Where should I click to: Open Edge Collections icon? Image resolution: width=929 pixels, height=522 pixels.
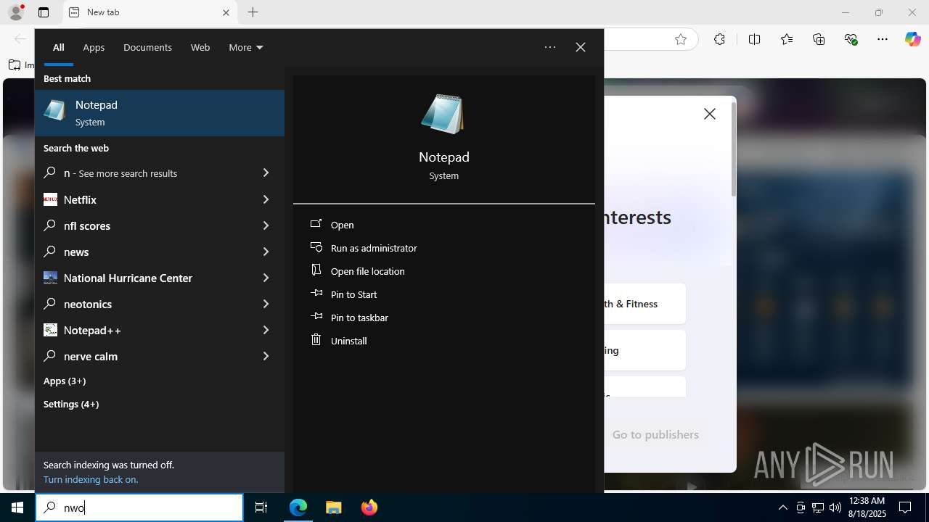pyautogui.click(x=819, y=40)
